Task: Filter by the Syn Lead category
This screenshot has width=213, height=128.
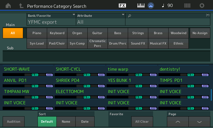Action: (37, 43)
